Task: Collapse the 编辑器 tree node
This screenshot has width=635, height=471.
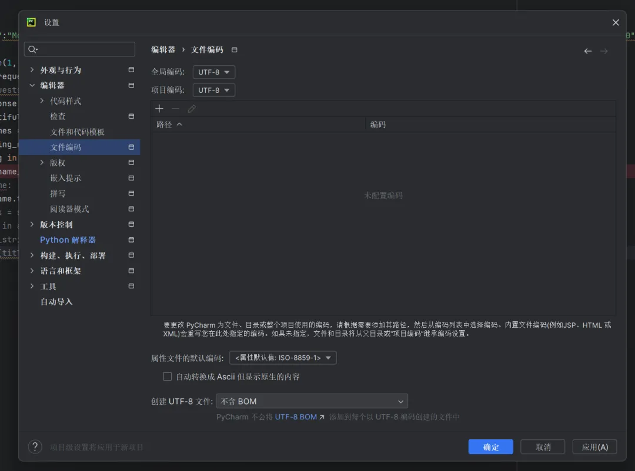Action: pyautogui.click(x=32, y=85)
